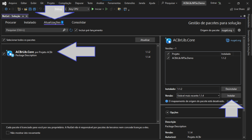The image size is (252, 140).
Task: Click the green Iniciar play icon
Action: point(93,9)
